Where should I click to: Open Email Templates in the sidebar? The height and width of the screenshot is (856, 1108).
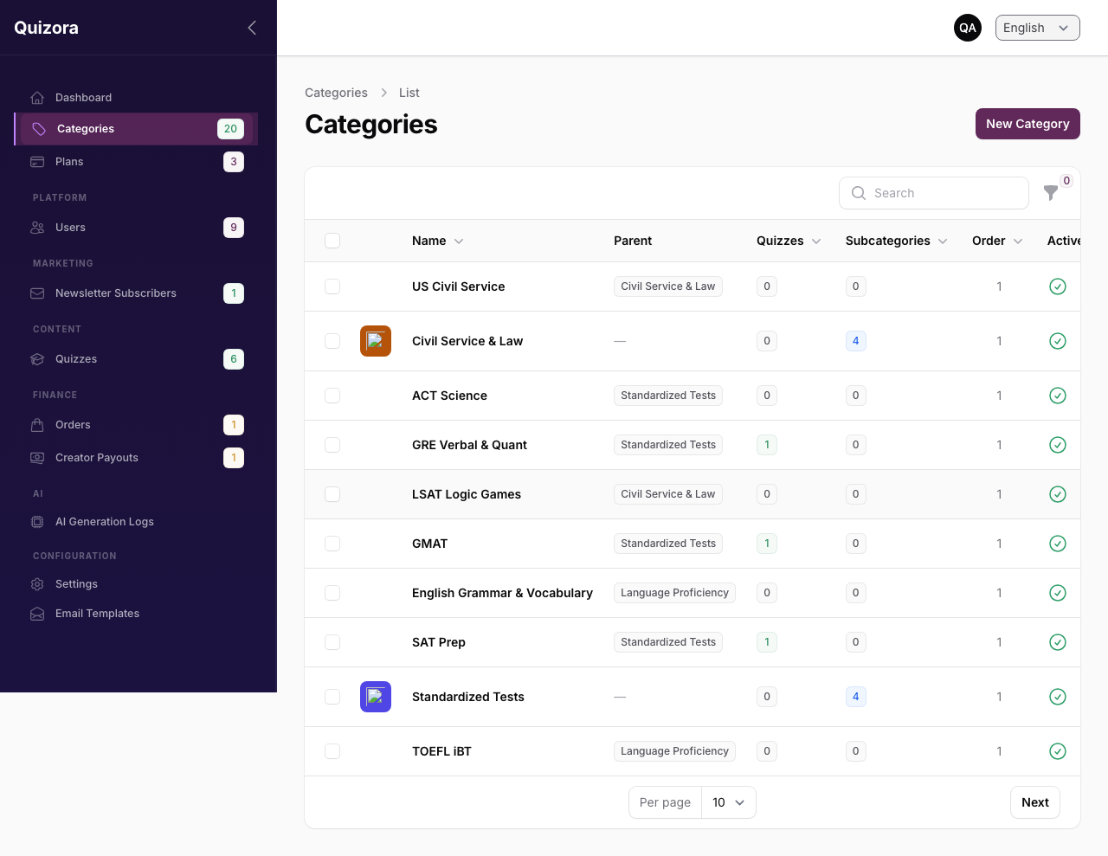coord(136,614)
